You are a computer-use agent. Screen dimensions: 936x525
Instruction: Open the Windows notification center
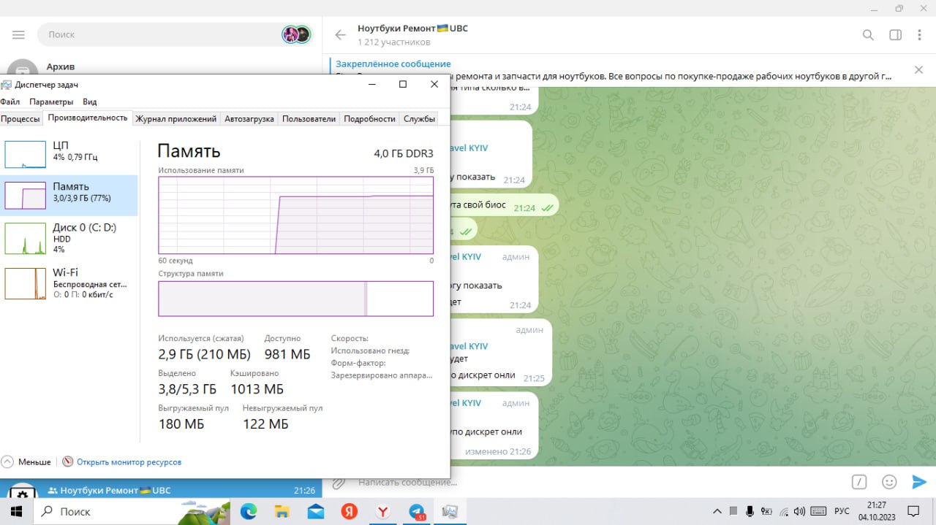(914, 511)
